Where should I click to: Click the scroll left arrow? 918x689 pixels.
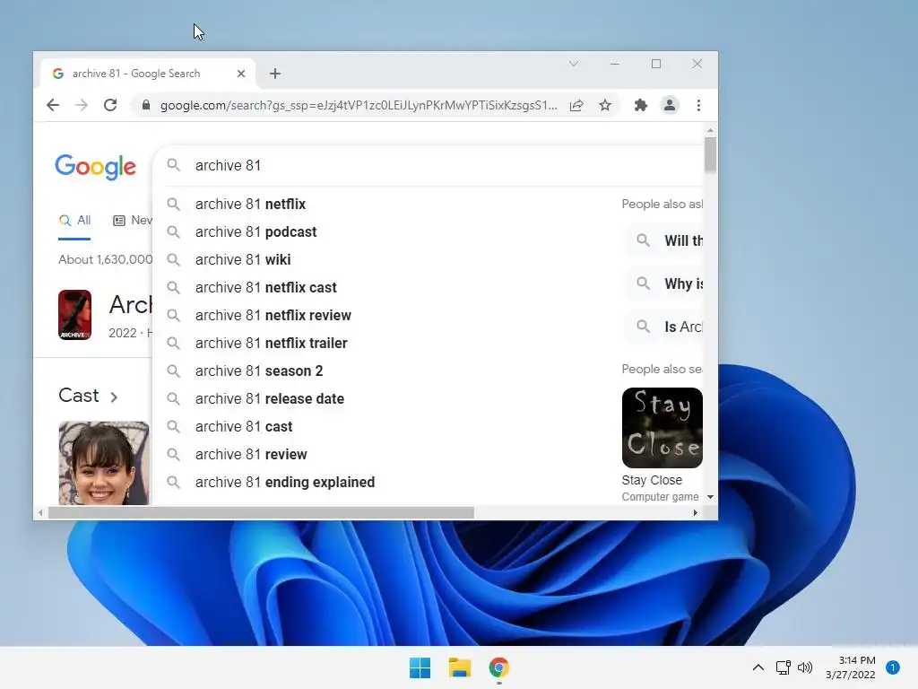pyautogui.click(x=40, y=513)
